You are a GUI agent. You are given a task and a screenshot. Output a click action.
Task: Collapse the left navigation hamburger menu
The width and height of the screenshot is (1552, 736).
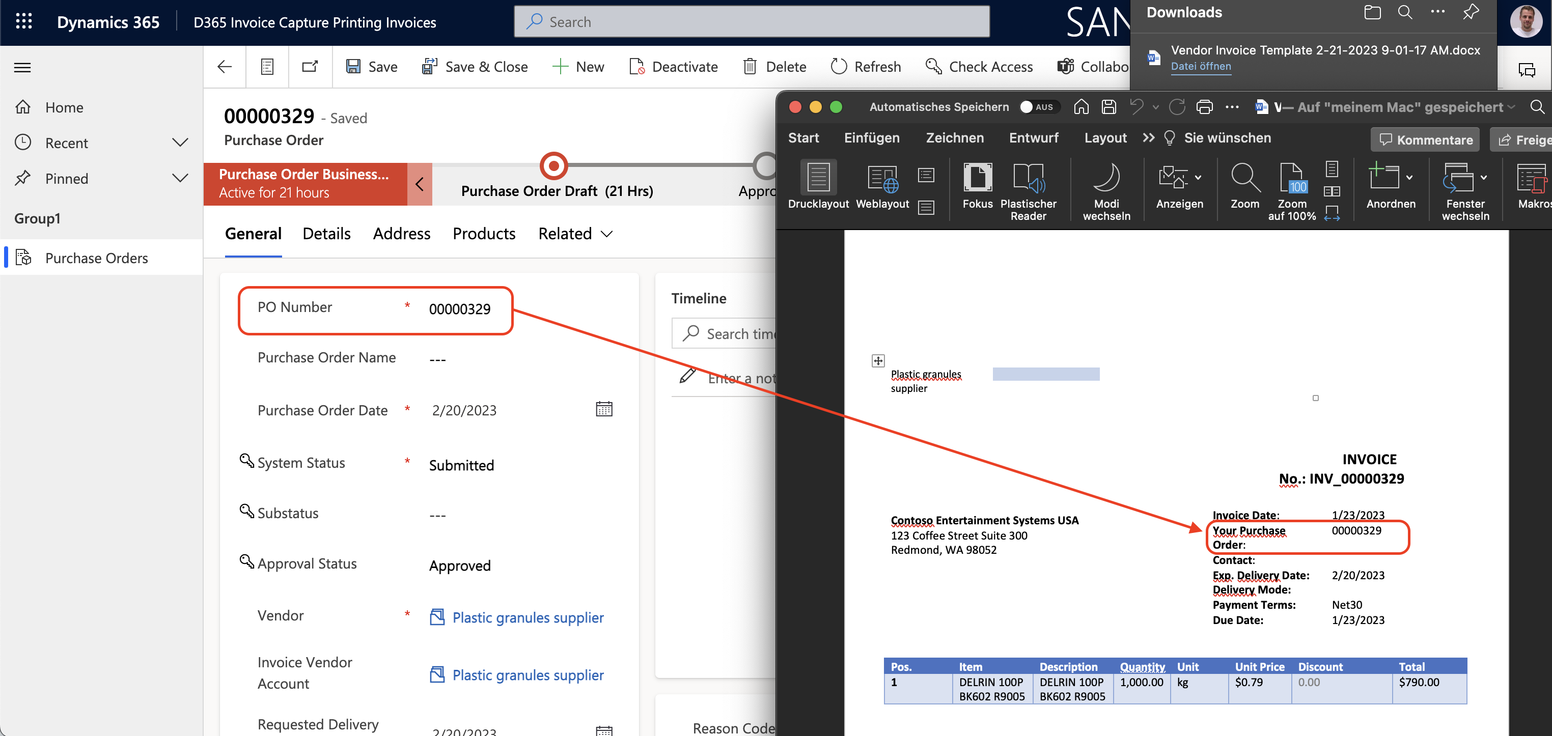point(22,68)
